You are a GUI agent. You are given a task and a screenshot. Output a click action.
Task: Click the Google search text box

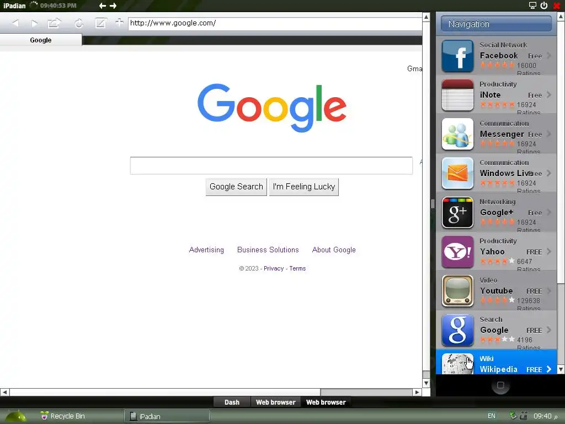tap(271, 166)
